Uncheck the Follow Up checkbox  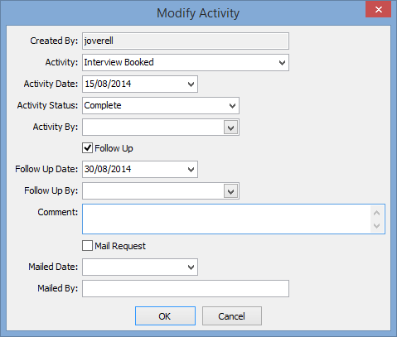87,148
